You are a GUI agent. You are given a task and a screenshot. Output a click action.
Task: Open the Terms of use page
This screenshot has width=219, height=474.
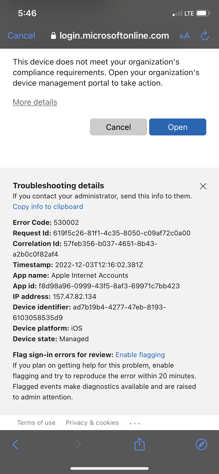[36, 423]
